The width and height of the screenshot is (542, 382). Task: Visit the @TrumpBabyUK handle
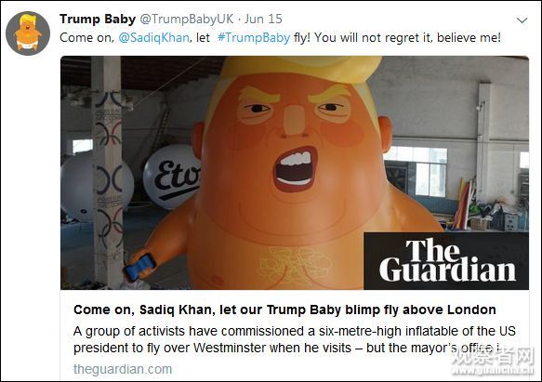(x=187, y=19)
